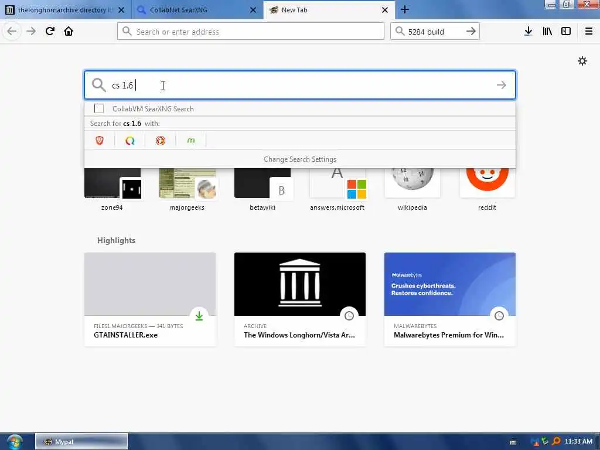The width and height of the screenshot is (600, 450).
Task: Go back with the back arrow button
Action: 12,31
